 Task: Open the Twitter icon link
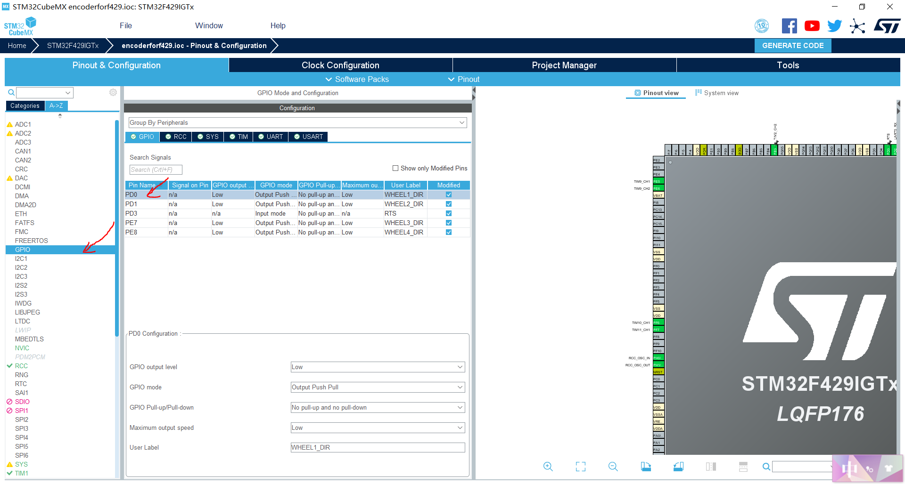834,26
